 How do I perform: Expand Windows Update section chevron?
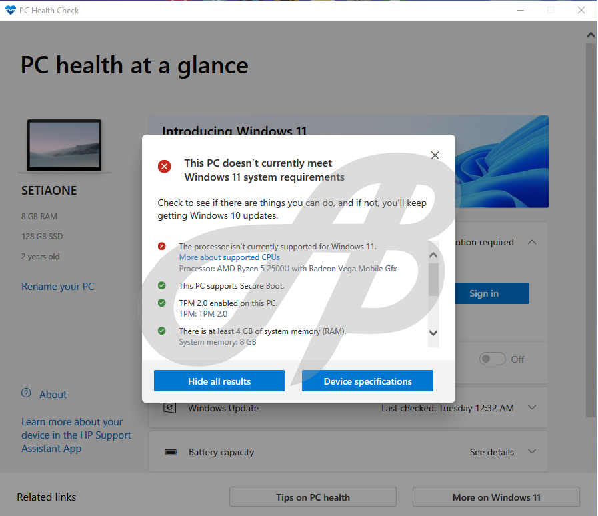tap(532, 407)
